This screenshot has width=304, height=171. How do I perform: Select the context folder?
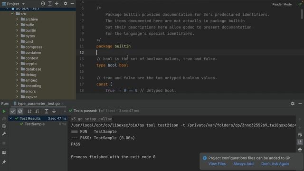click(x=32, y=58)
